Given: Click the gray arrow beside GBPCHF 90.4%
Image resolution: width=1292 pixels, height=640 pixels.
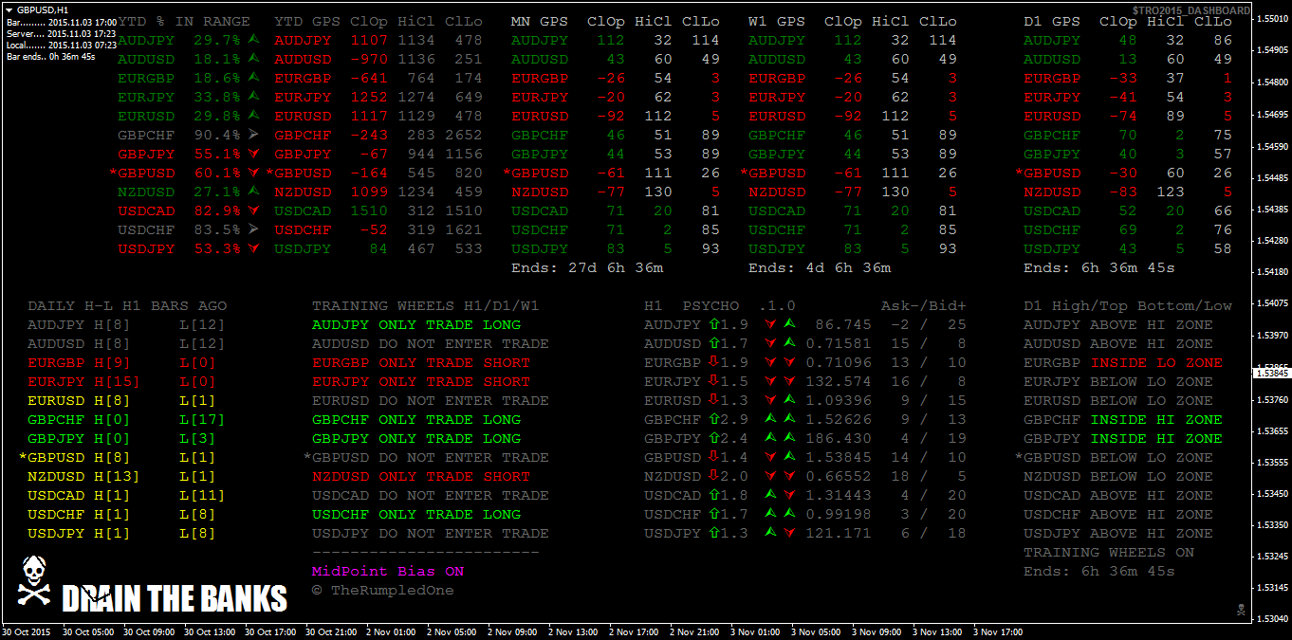Looking at the screenshot, I should [253, 135].
